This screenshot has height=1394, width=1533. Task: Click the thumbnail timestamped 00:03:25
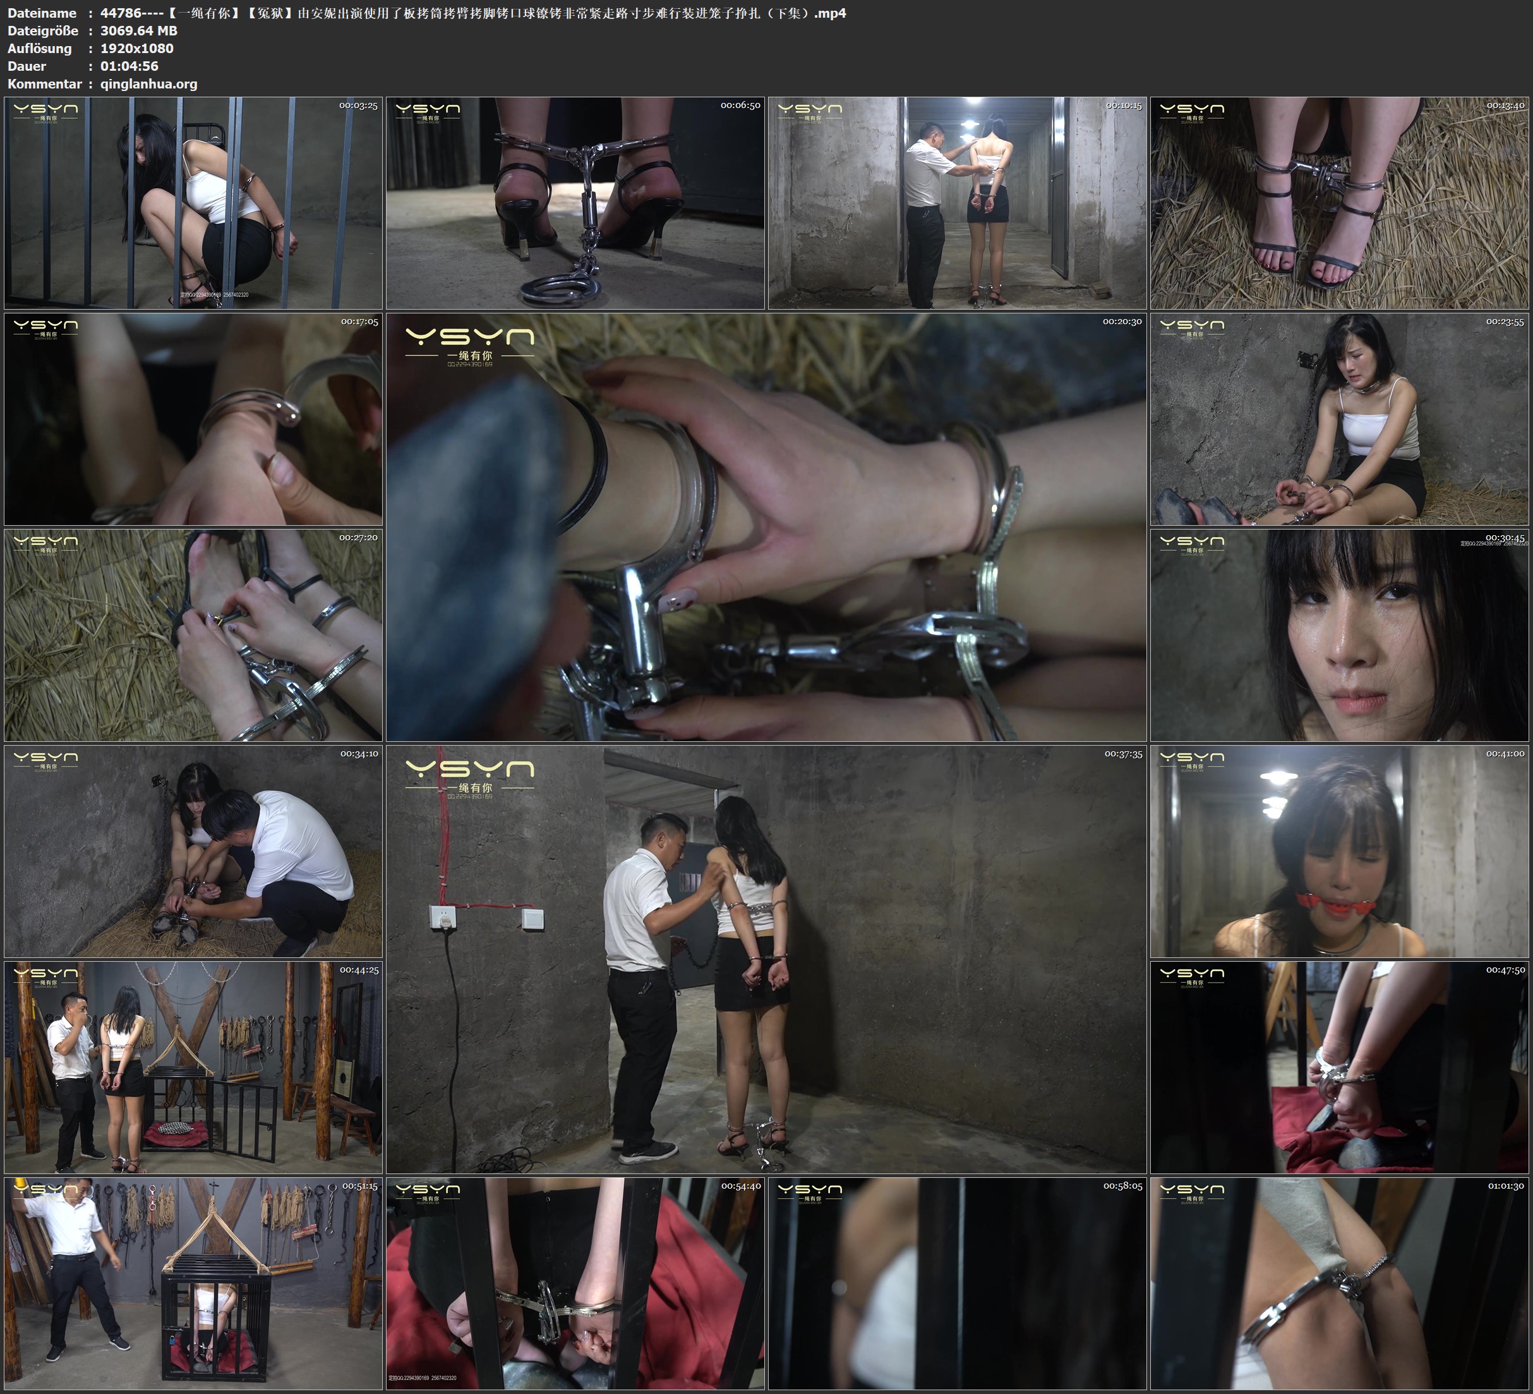pos(193,202)
